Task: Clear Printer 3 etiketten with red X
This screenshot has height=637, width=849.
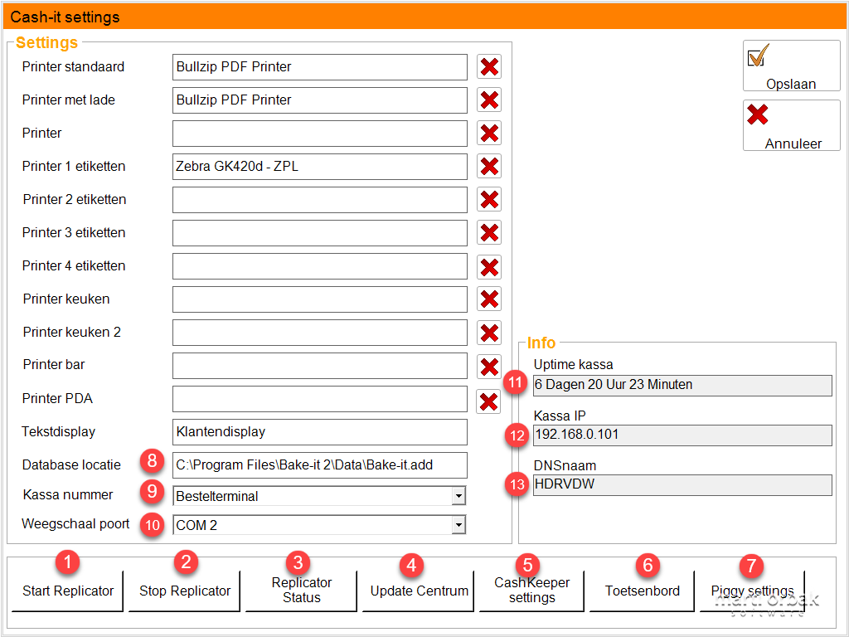Action: click(x=489, y=233)
